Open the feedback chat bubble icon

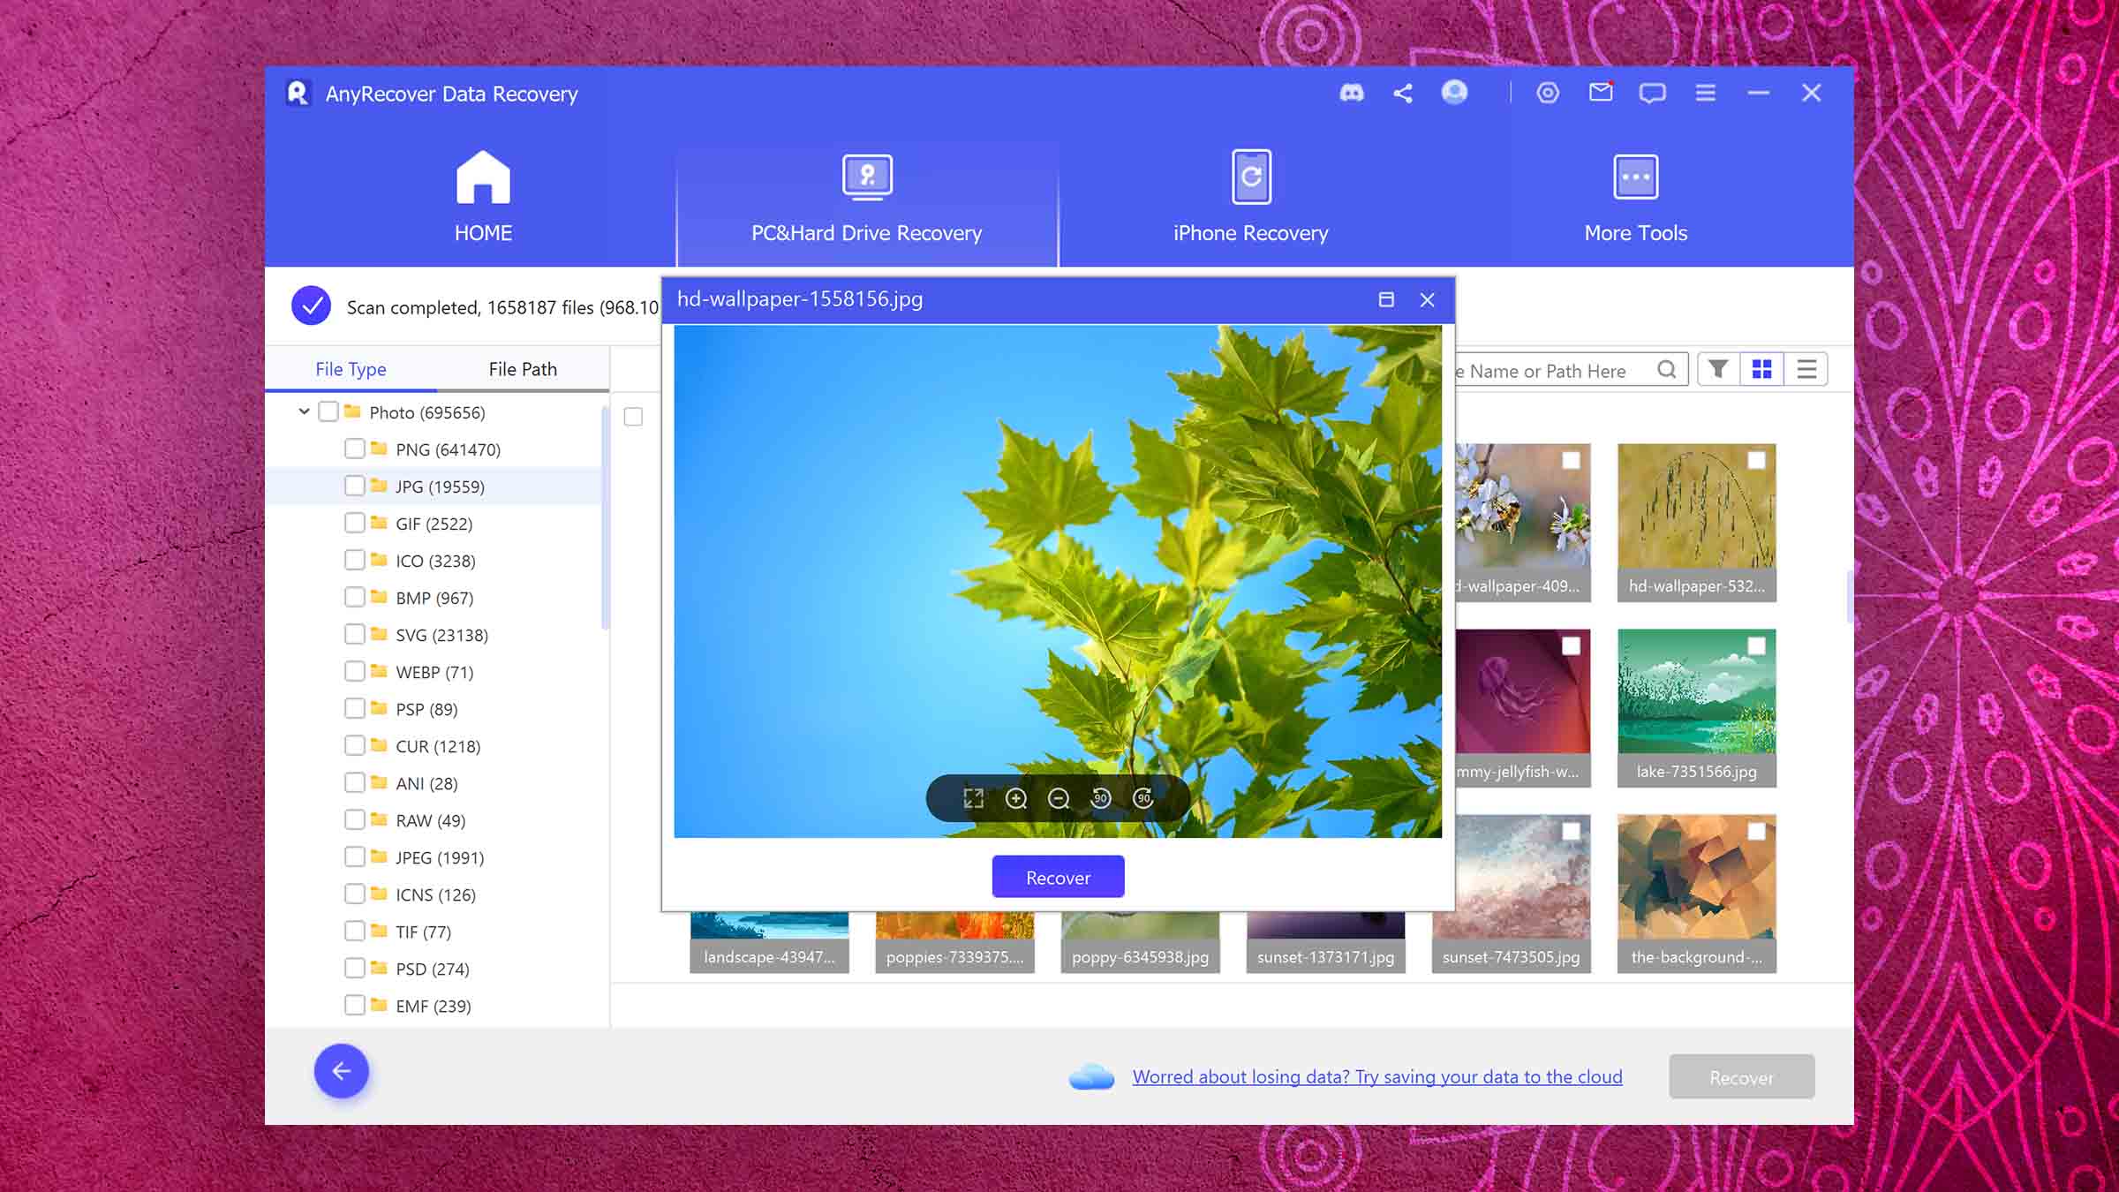click(1652, 93)
